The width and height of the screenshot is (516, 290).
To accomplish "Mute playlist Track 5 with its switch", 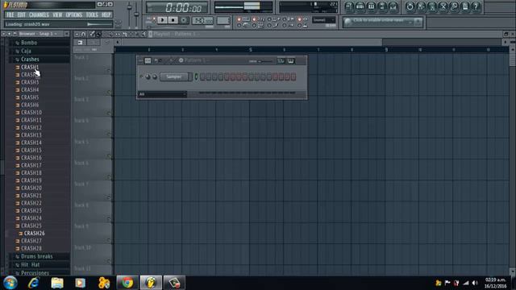I will tap(109, 155).
